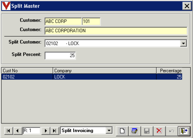Select the 02102 cell in grid
The width and height of the screenshot is (193, 138).
[27, 77]
